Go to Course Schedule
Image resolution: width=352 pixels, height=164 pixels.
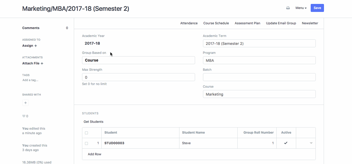[x=216, y=23]
